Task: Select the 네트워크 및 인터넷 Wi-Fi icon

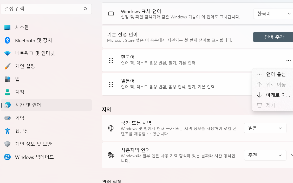Action: tap(7, 53)
